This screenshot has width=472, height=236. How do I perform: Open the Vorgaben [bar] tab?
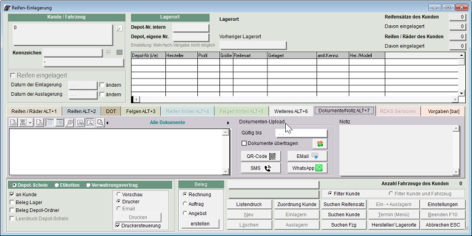tap(443, 111)
